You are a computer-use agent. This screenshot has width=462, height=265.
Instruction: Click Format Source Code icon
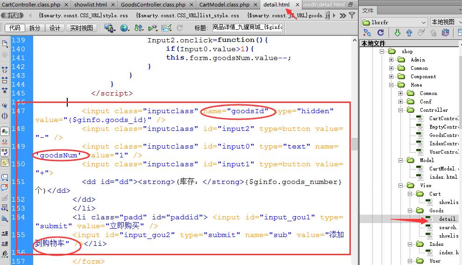[5, 254]
